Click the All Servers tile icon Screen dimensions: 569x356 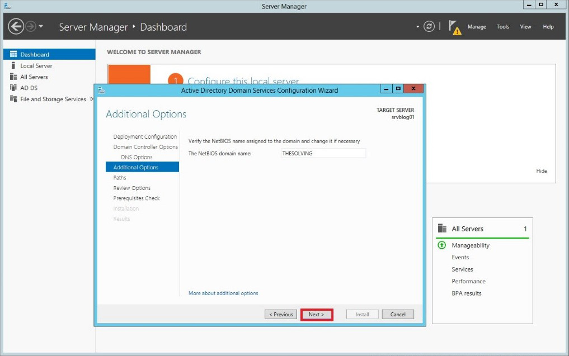(442, 229)
